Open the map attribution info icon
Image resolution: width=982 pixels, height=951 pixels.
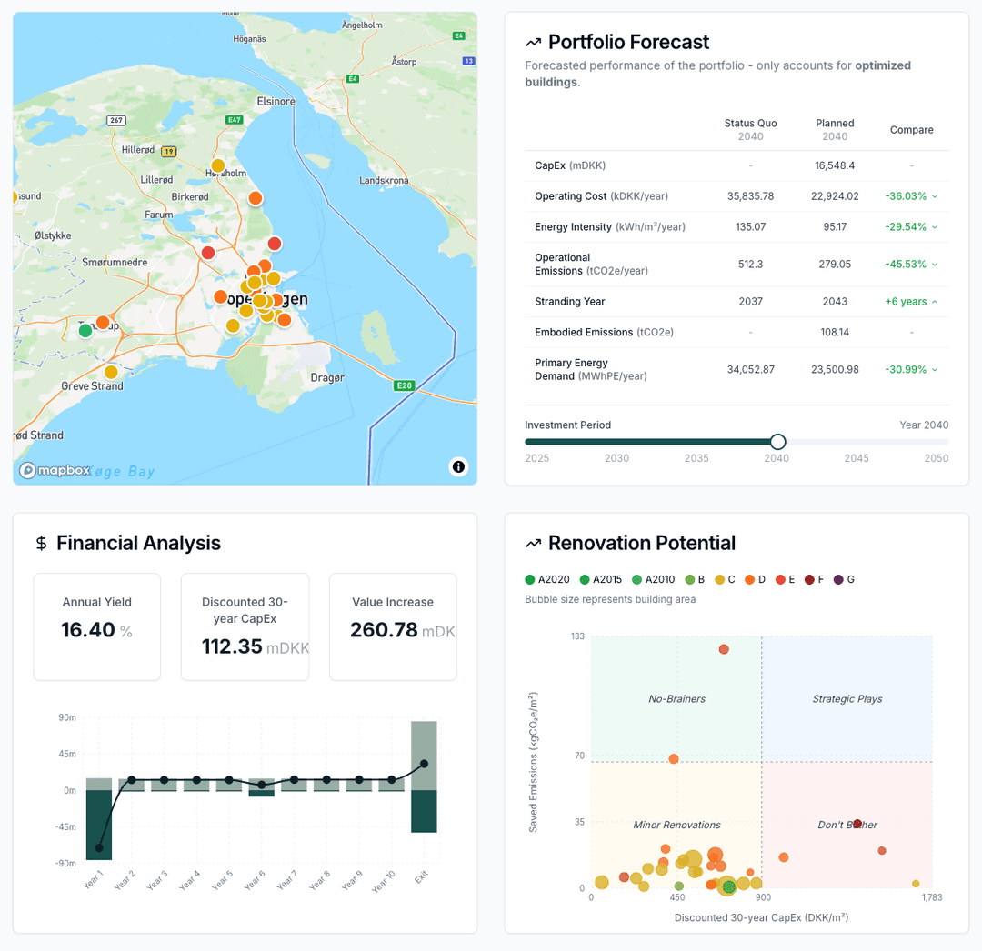(x=459, y=466)
